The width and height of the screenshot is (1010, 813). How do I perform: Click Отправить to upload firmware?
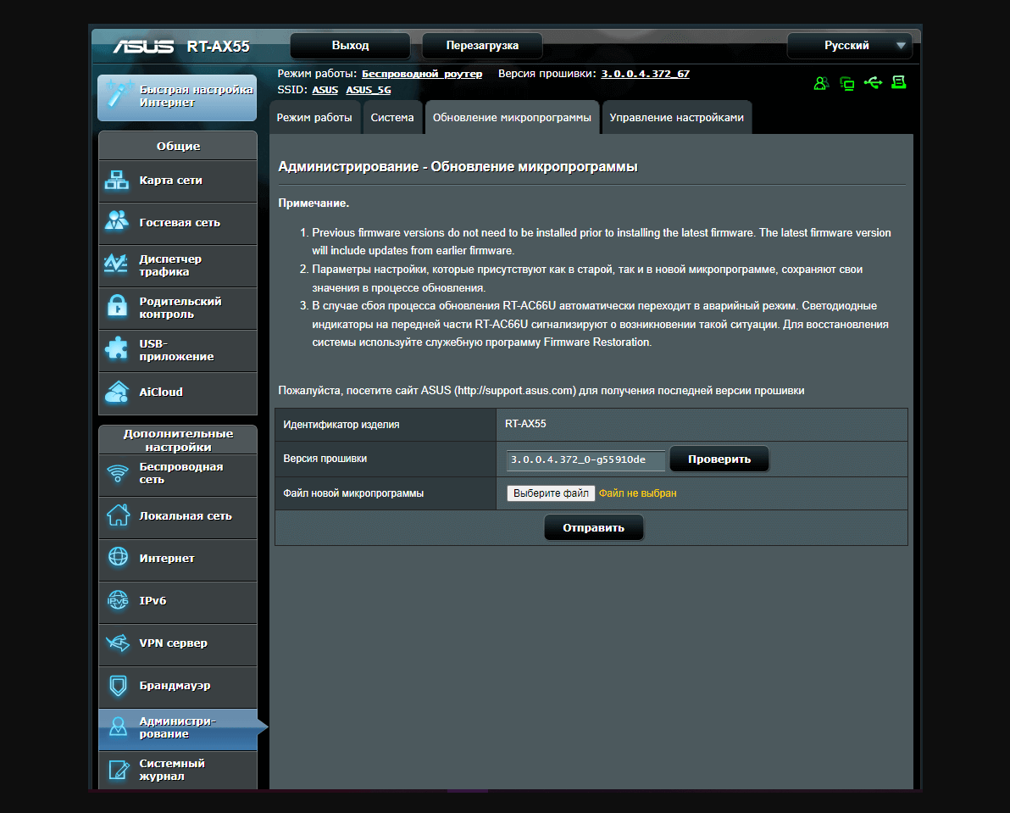pos(593,527)
